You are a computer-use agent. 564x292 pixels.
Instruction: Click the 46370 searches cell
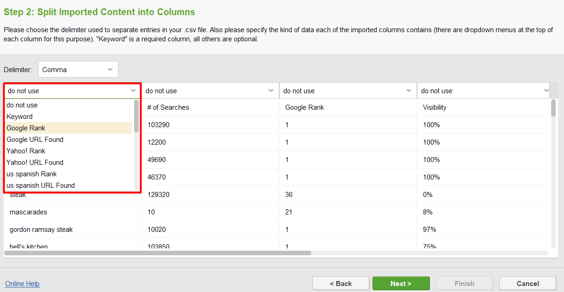pos(210,177)
